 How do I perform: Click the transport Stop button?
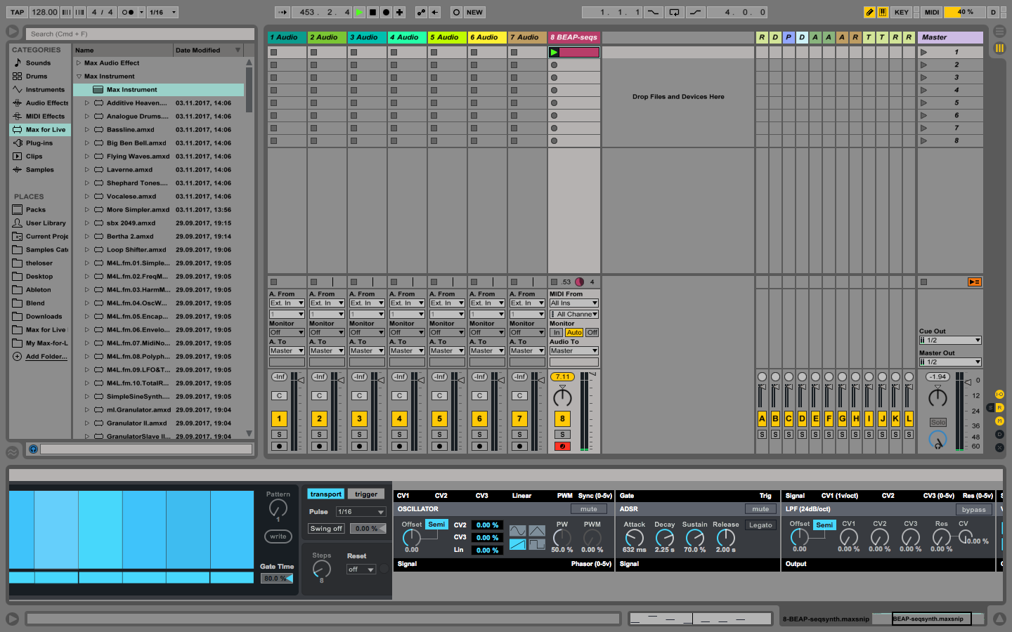(372, 12)
